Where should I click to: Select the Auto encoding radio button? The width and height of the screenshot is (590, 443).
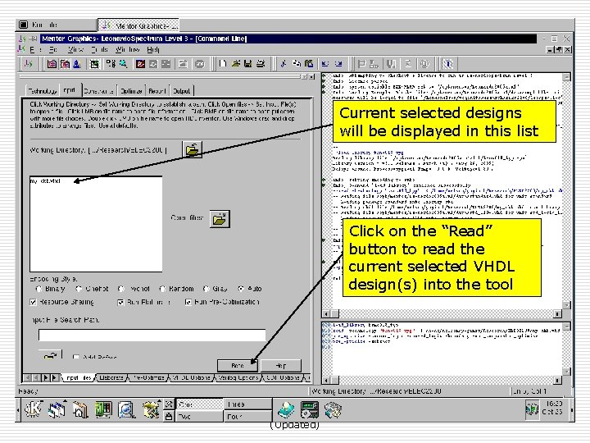(241, 289)
